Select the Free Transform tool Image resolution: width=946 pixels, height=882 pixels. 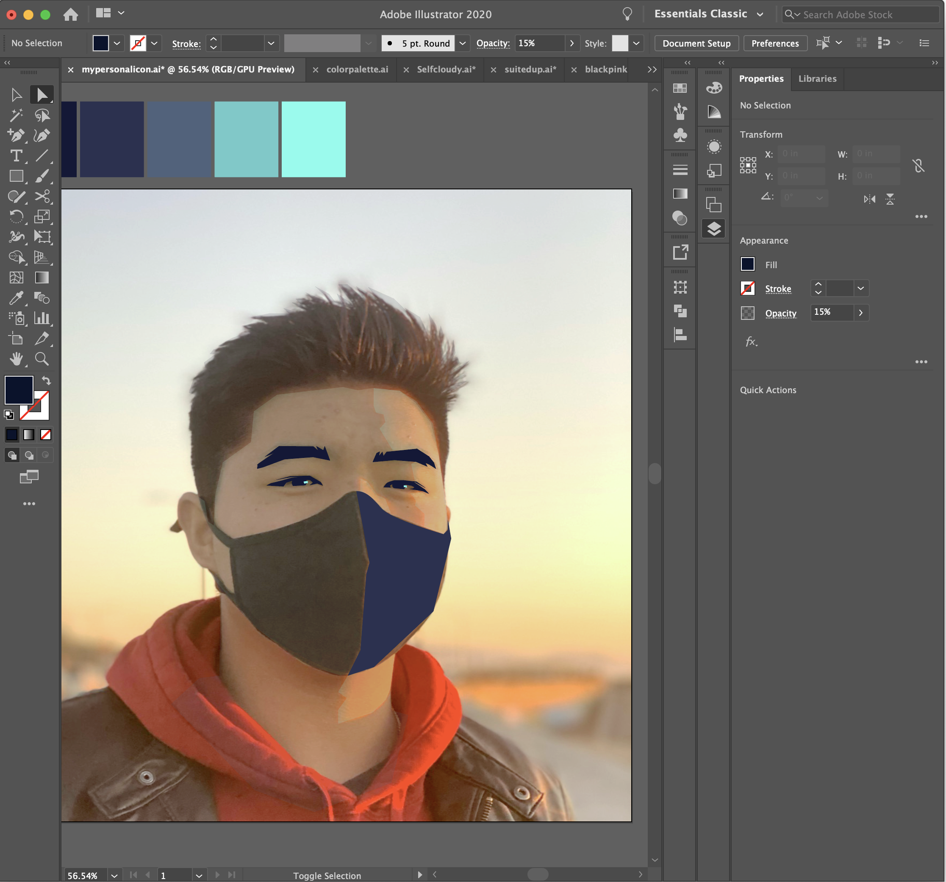[x=42, y=237]
